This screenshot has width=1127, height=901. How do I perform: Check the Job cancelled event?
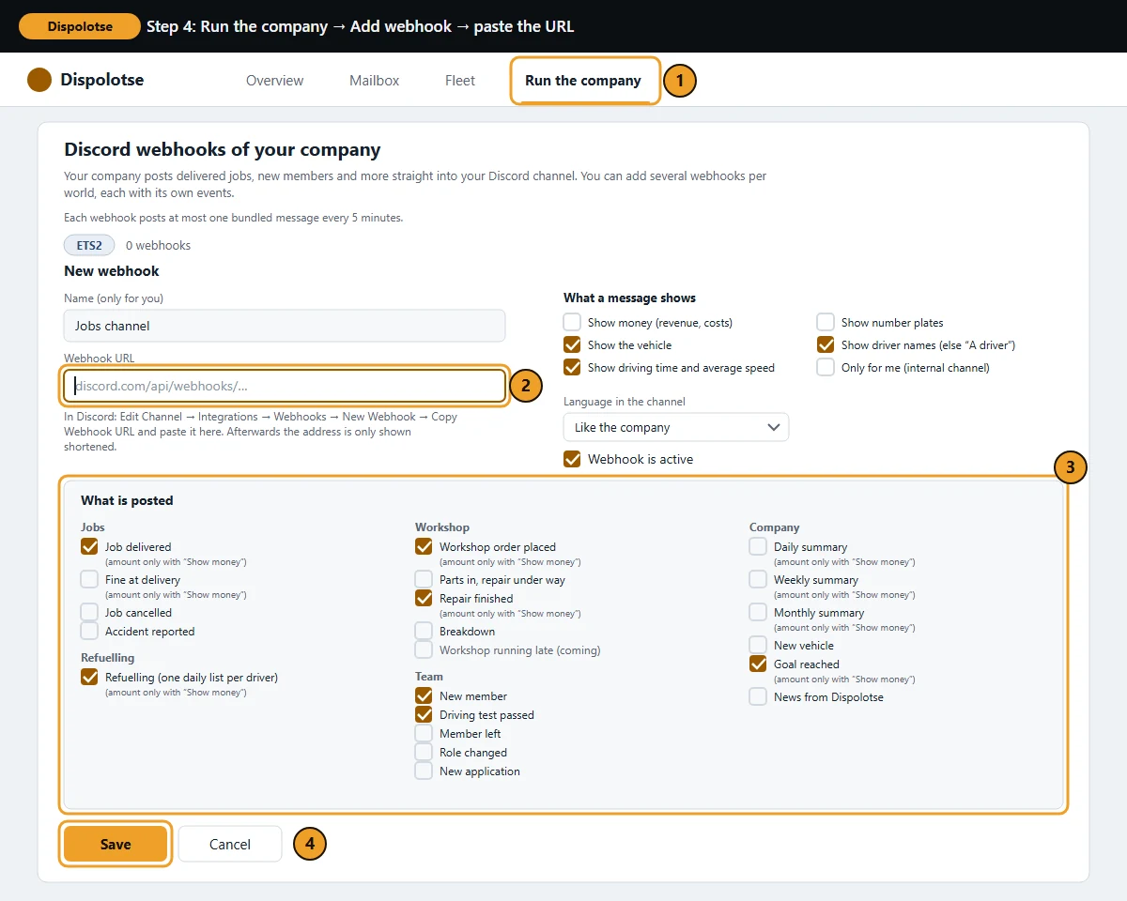pyautogui.click(x=89, y=612)
